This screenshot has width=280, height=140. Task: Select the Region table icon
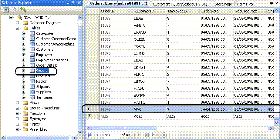[x=32, y=81]
